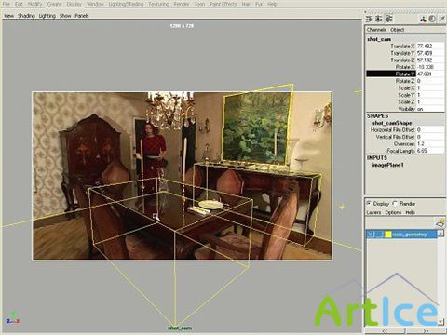This screenshot has width=447, height=335.
Task: Click the manipulator icon above the Channel Box
Action: (423, 19)
